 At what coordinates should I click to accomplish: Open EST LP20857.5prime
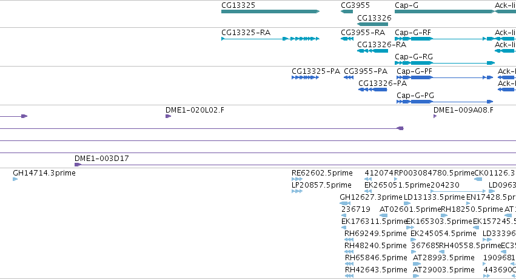coord(297,191)
